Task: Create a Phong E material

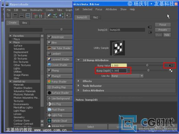Action: (x=60, y=76)
